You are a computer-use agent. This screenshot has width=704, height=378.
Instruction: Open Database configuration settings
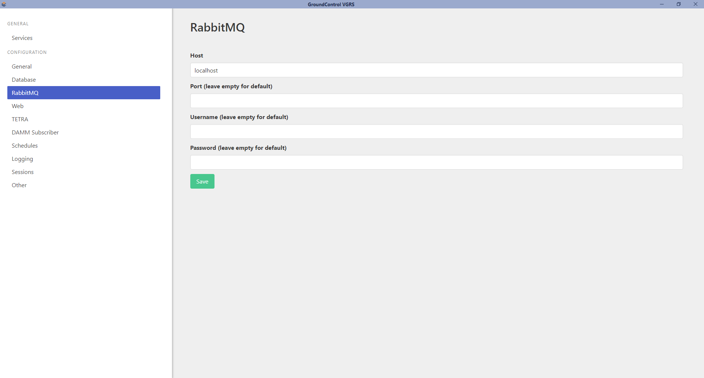coord(24,80)
